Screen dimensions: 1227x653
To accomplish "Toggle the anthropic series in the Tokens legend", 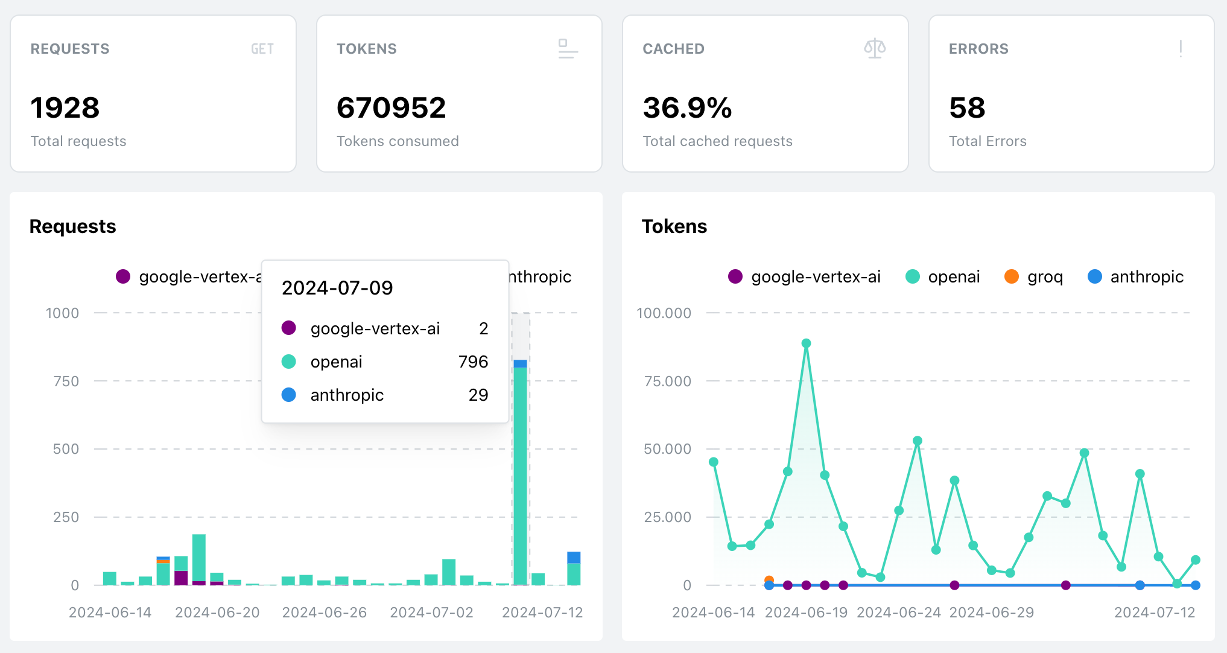I will pos(1136,277).
